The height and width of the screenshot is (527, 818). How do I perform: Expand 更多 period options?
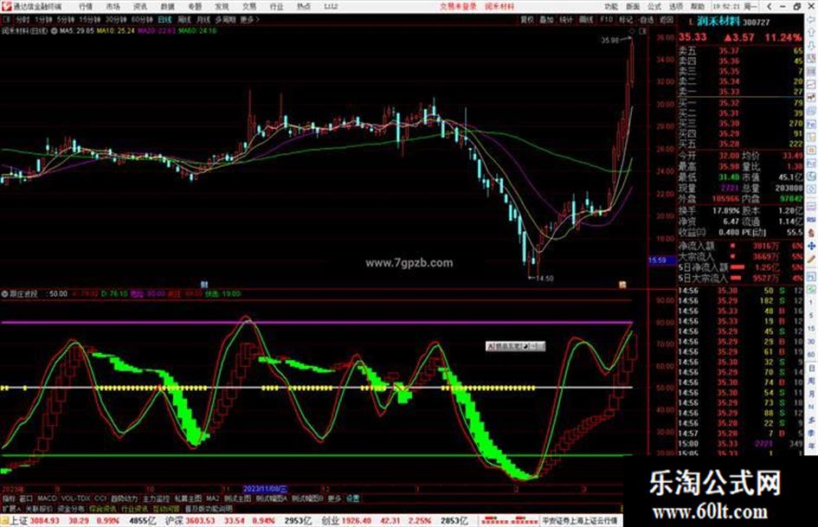pos(249,19)
